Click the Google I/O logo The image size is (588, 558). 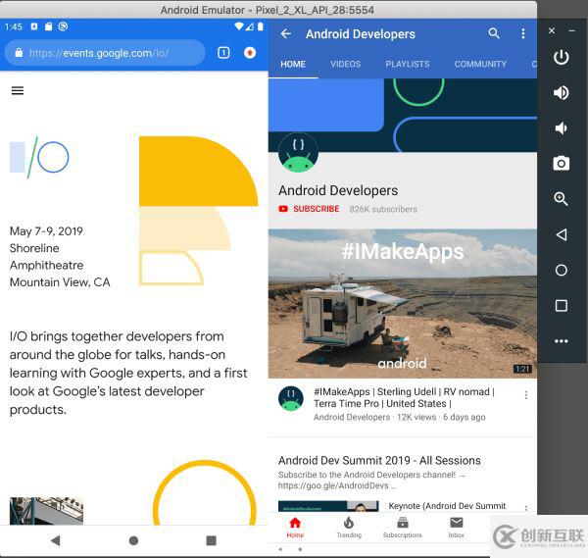tap(39, 157)
